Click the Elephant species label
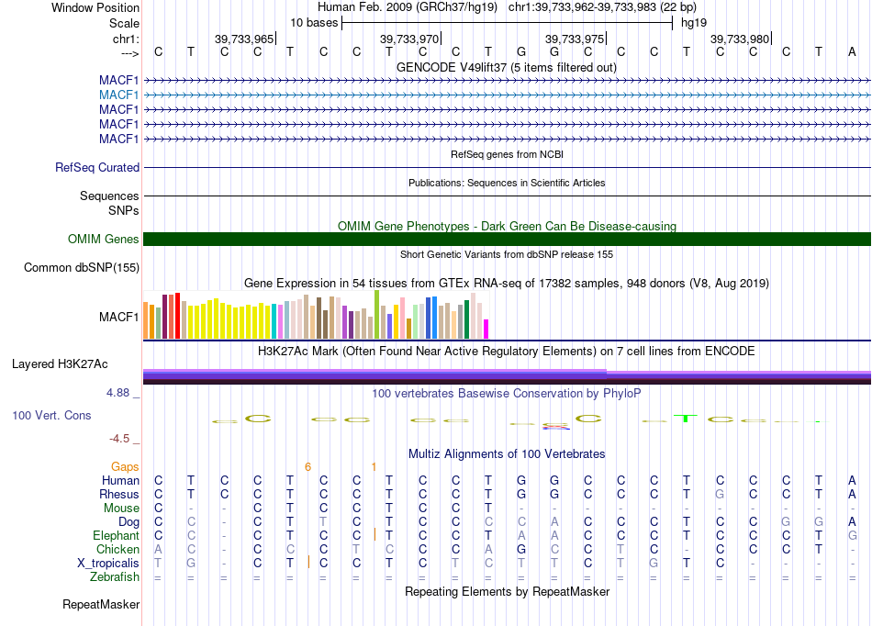 [x=116, y=535]
